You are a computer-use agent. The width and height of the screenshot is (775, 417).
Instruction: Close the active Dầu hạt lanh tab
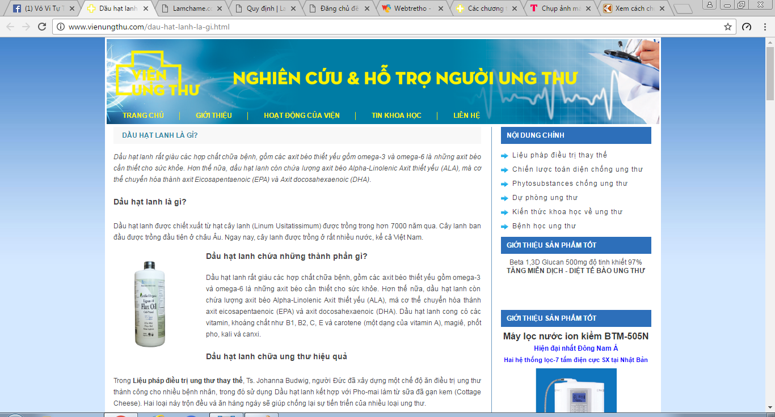[x=146, y=9]
